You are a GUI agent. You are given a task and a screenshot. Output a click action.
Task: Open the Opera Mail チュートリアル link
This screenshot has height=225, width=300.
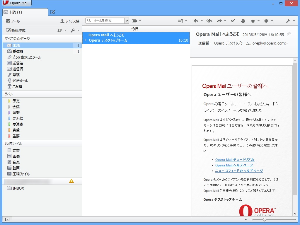pos(235,160)
